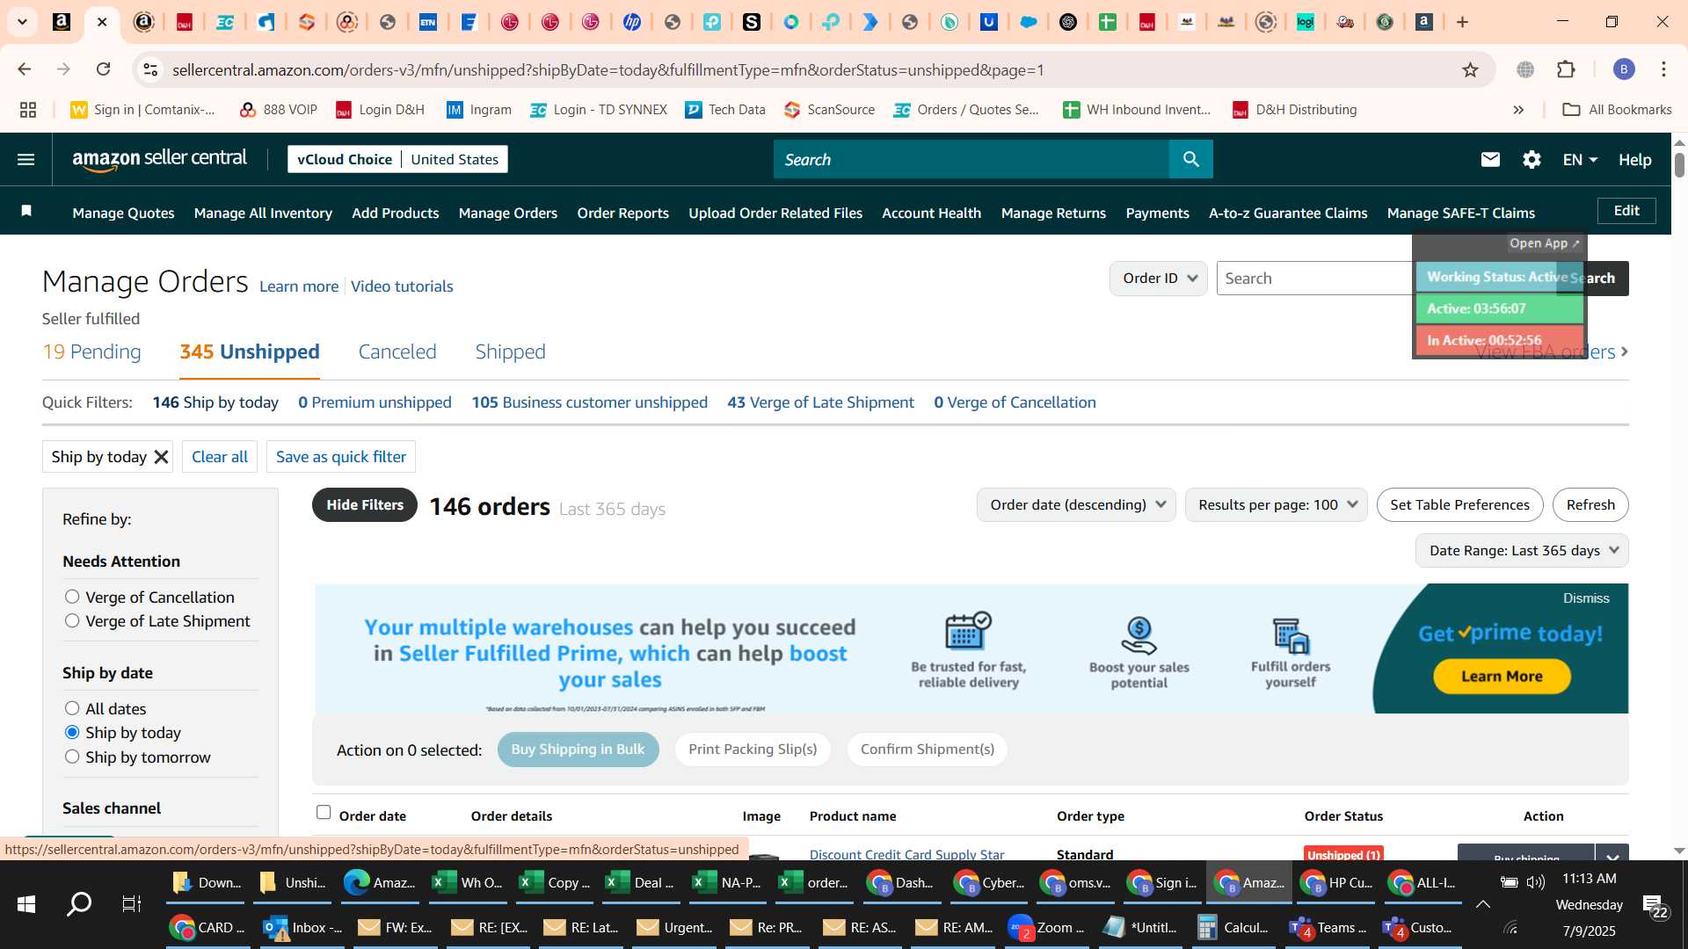
Task: Open Chrome extensions puzzle icon
Action: click(x=1566, y=69)
